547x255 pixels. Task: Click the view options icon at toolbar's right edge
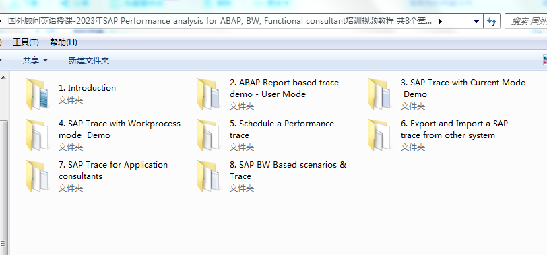545,61
